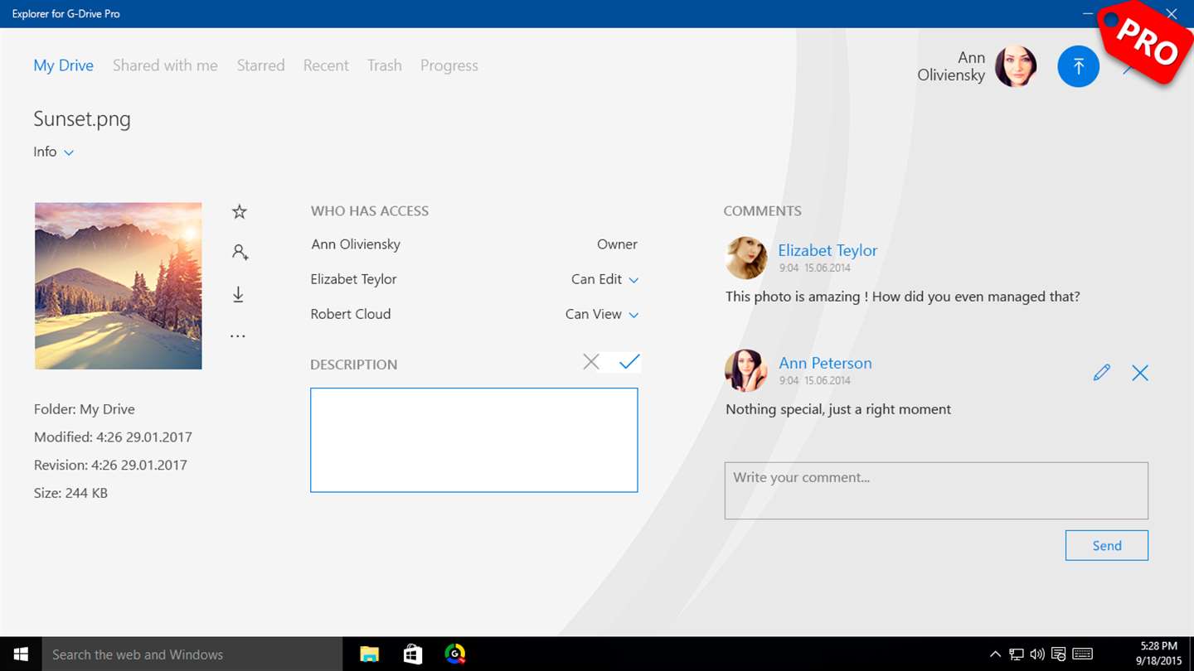Click the Write your comment field
1194x671 pixels.
point(935,490)
